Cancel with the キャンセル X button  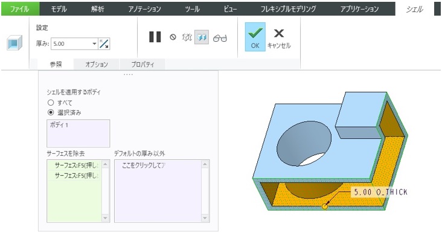pos(279,38)
